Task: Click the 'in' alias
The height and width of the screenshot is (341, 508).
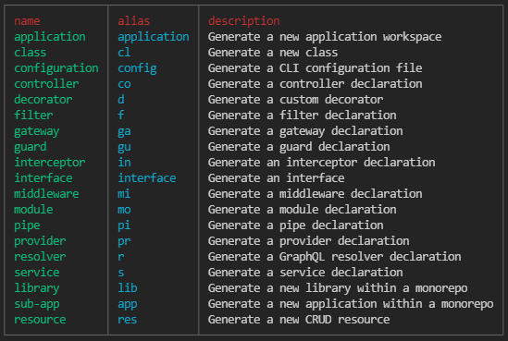Action: (124, 163)
